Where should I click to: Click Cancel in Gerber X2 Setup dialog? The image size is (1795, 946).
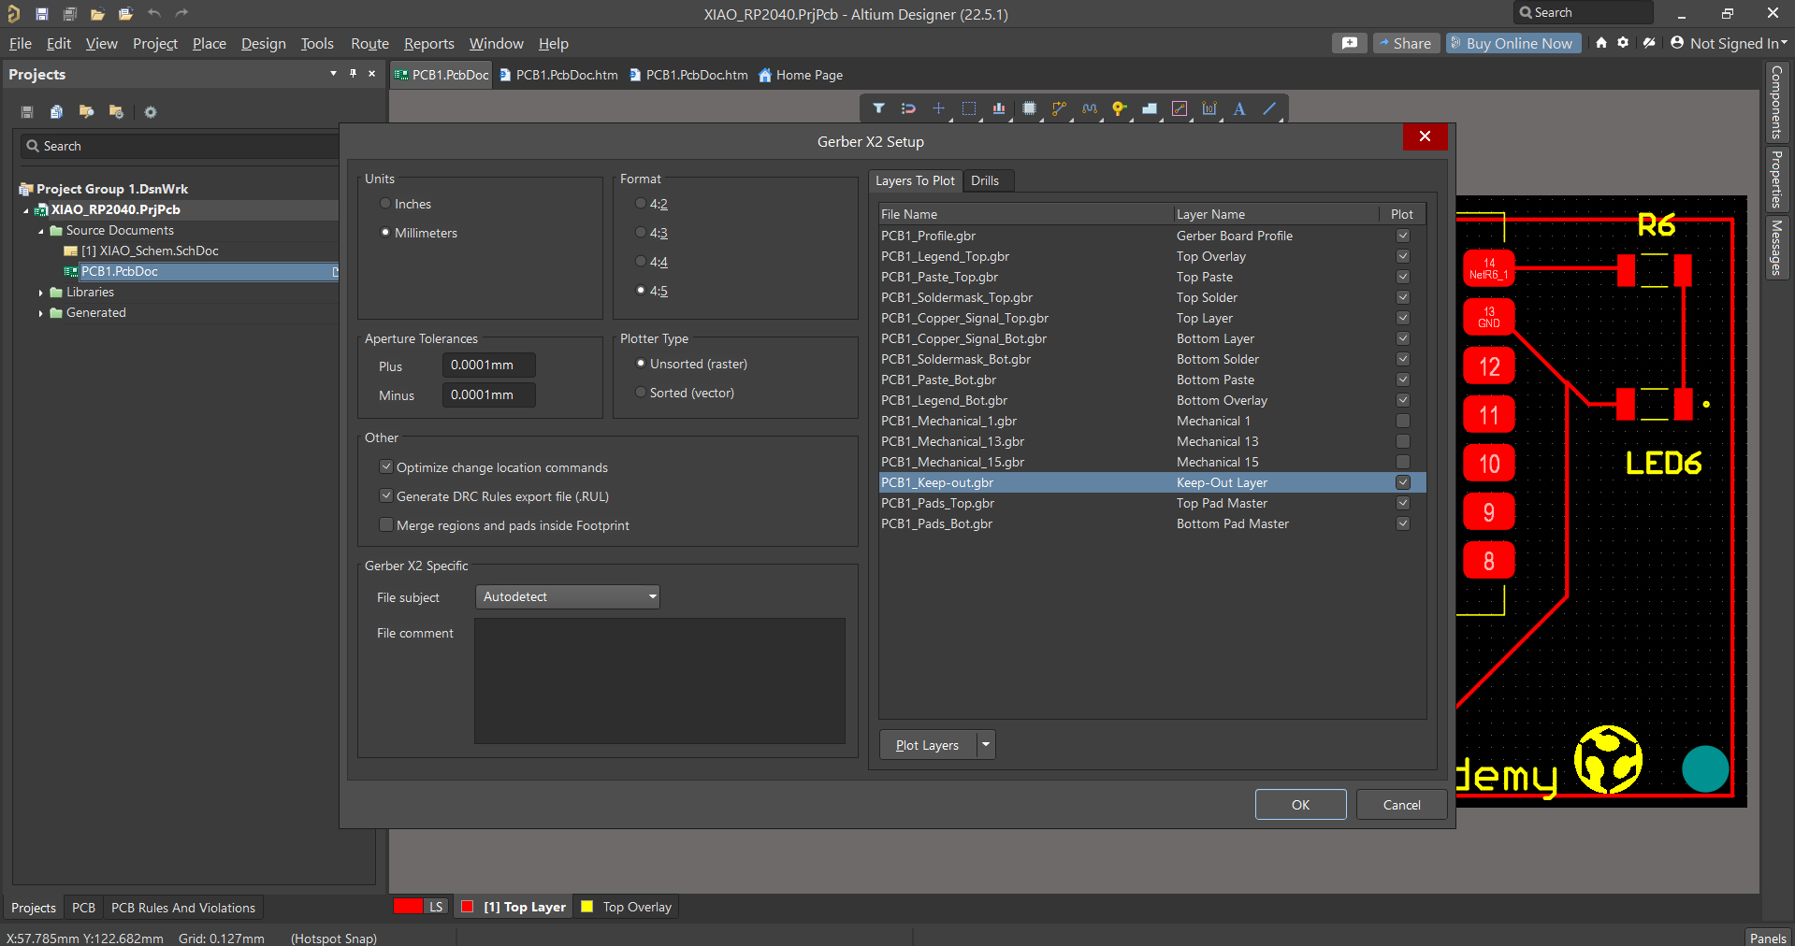click(1401, 805)
